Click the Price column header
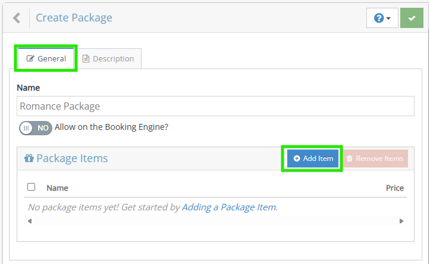Viewport: 430px width, 264px height. click(x=395, y=188)
